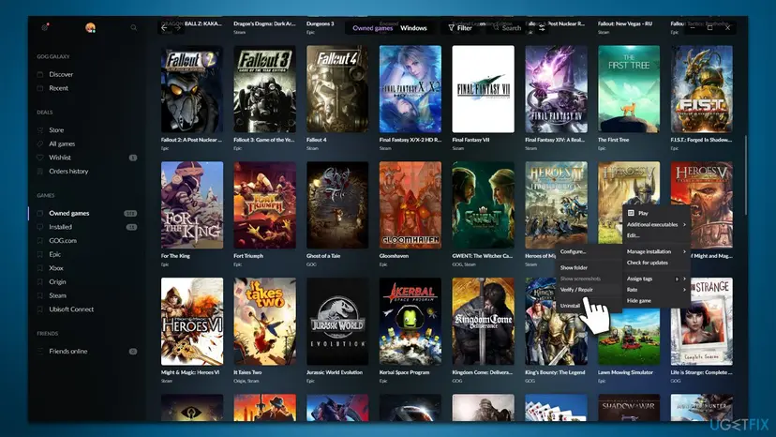This screenshot has width=776, height=437.
Task: Open the Fallout 4 game cover
Action: pyautogui.click(x=337, y=89)
